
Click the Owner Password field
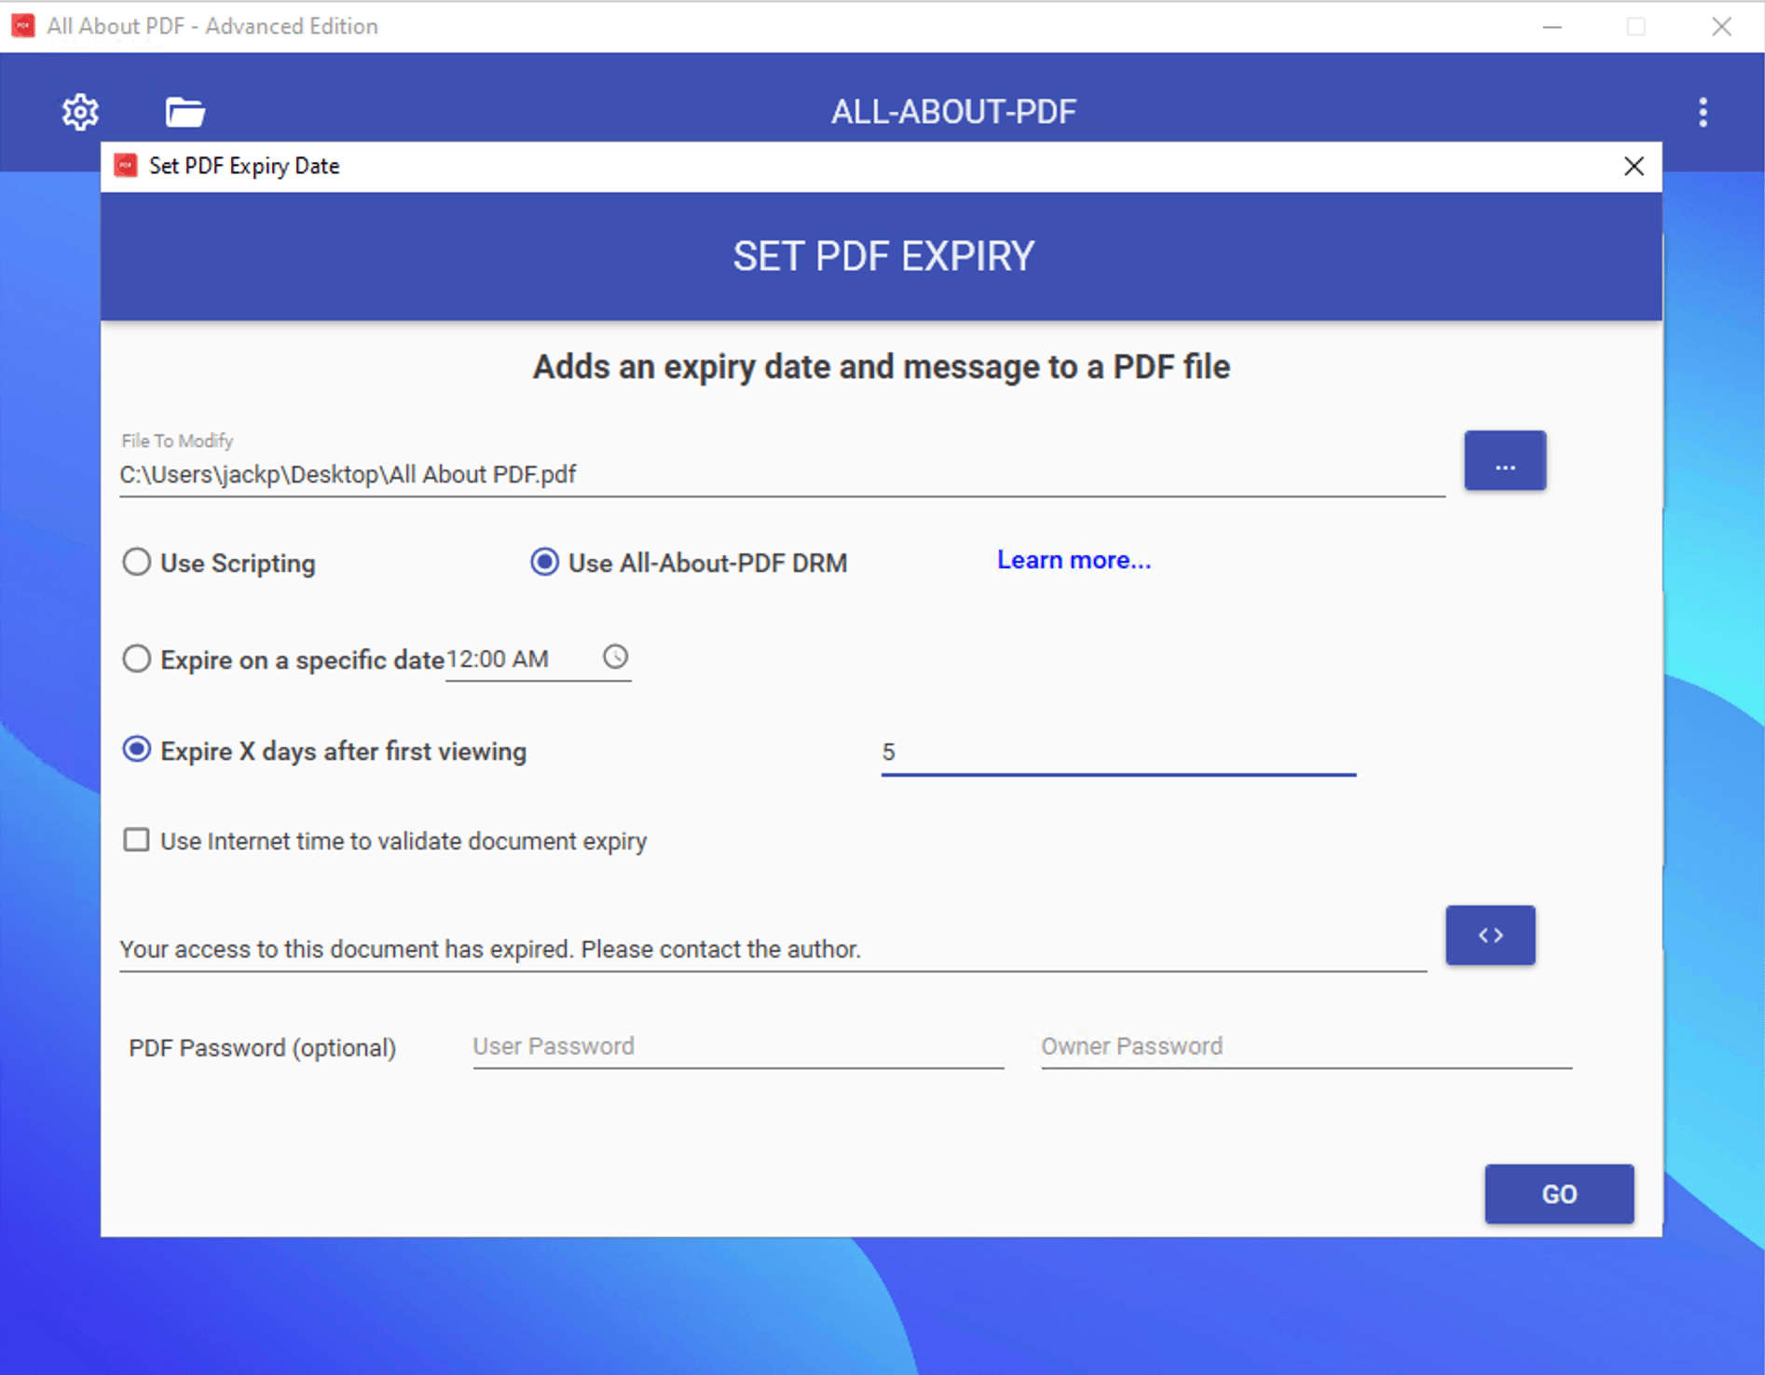(1305, 1046)
